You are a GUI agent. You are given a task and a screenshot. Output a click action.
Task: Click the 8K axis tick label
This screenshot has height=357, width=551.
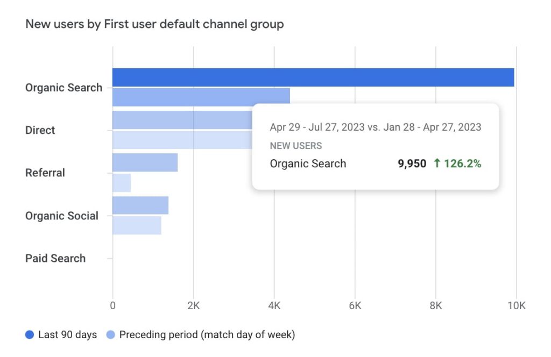click(436, 306)
